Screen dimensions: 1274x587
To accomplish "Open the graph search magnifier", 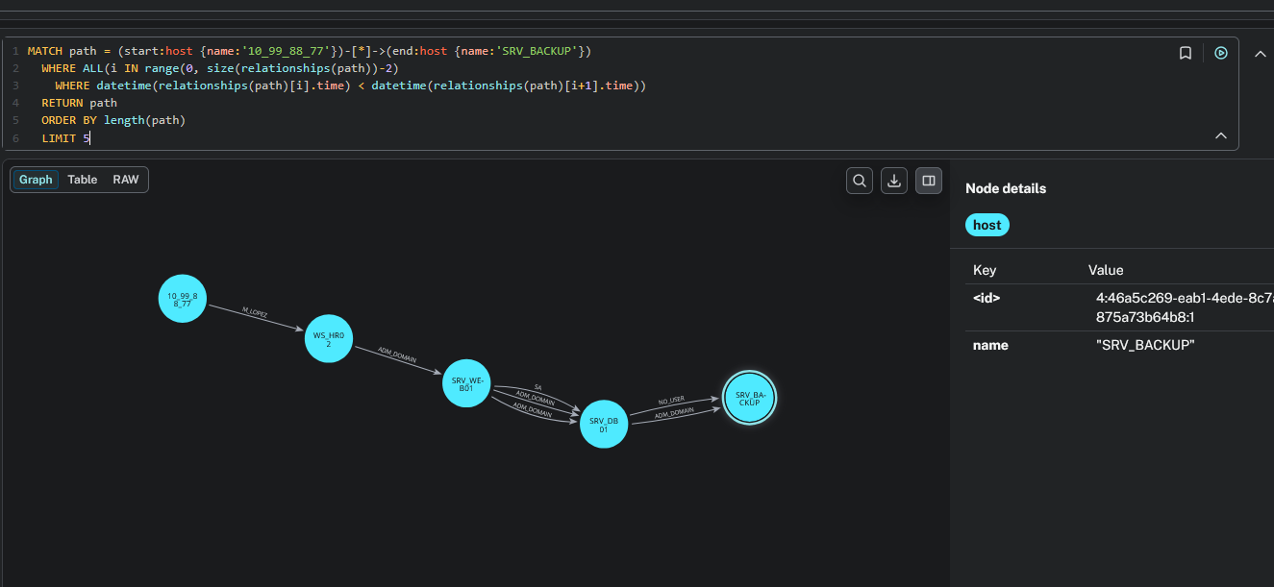I will coord(860,181).
